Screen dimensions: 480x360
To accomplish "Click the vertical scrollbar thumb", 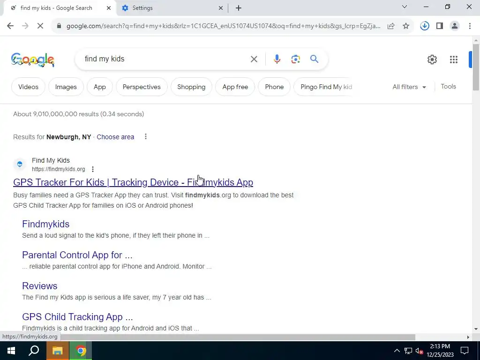I will tap(476, 67).
